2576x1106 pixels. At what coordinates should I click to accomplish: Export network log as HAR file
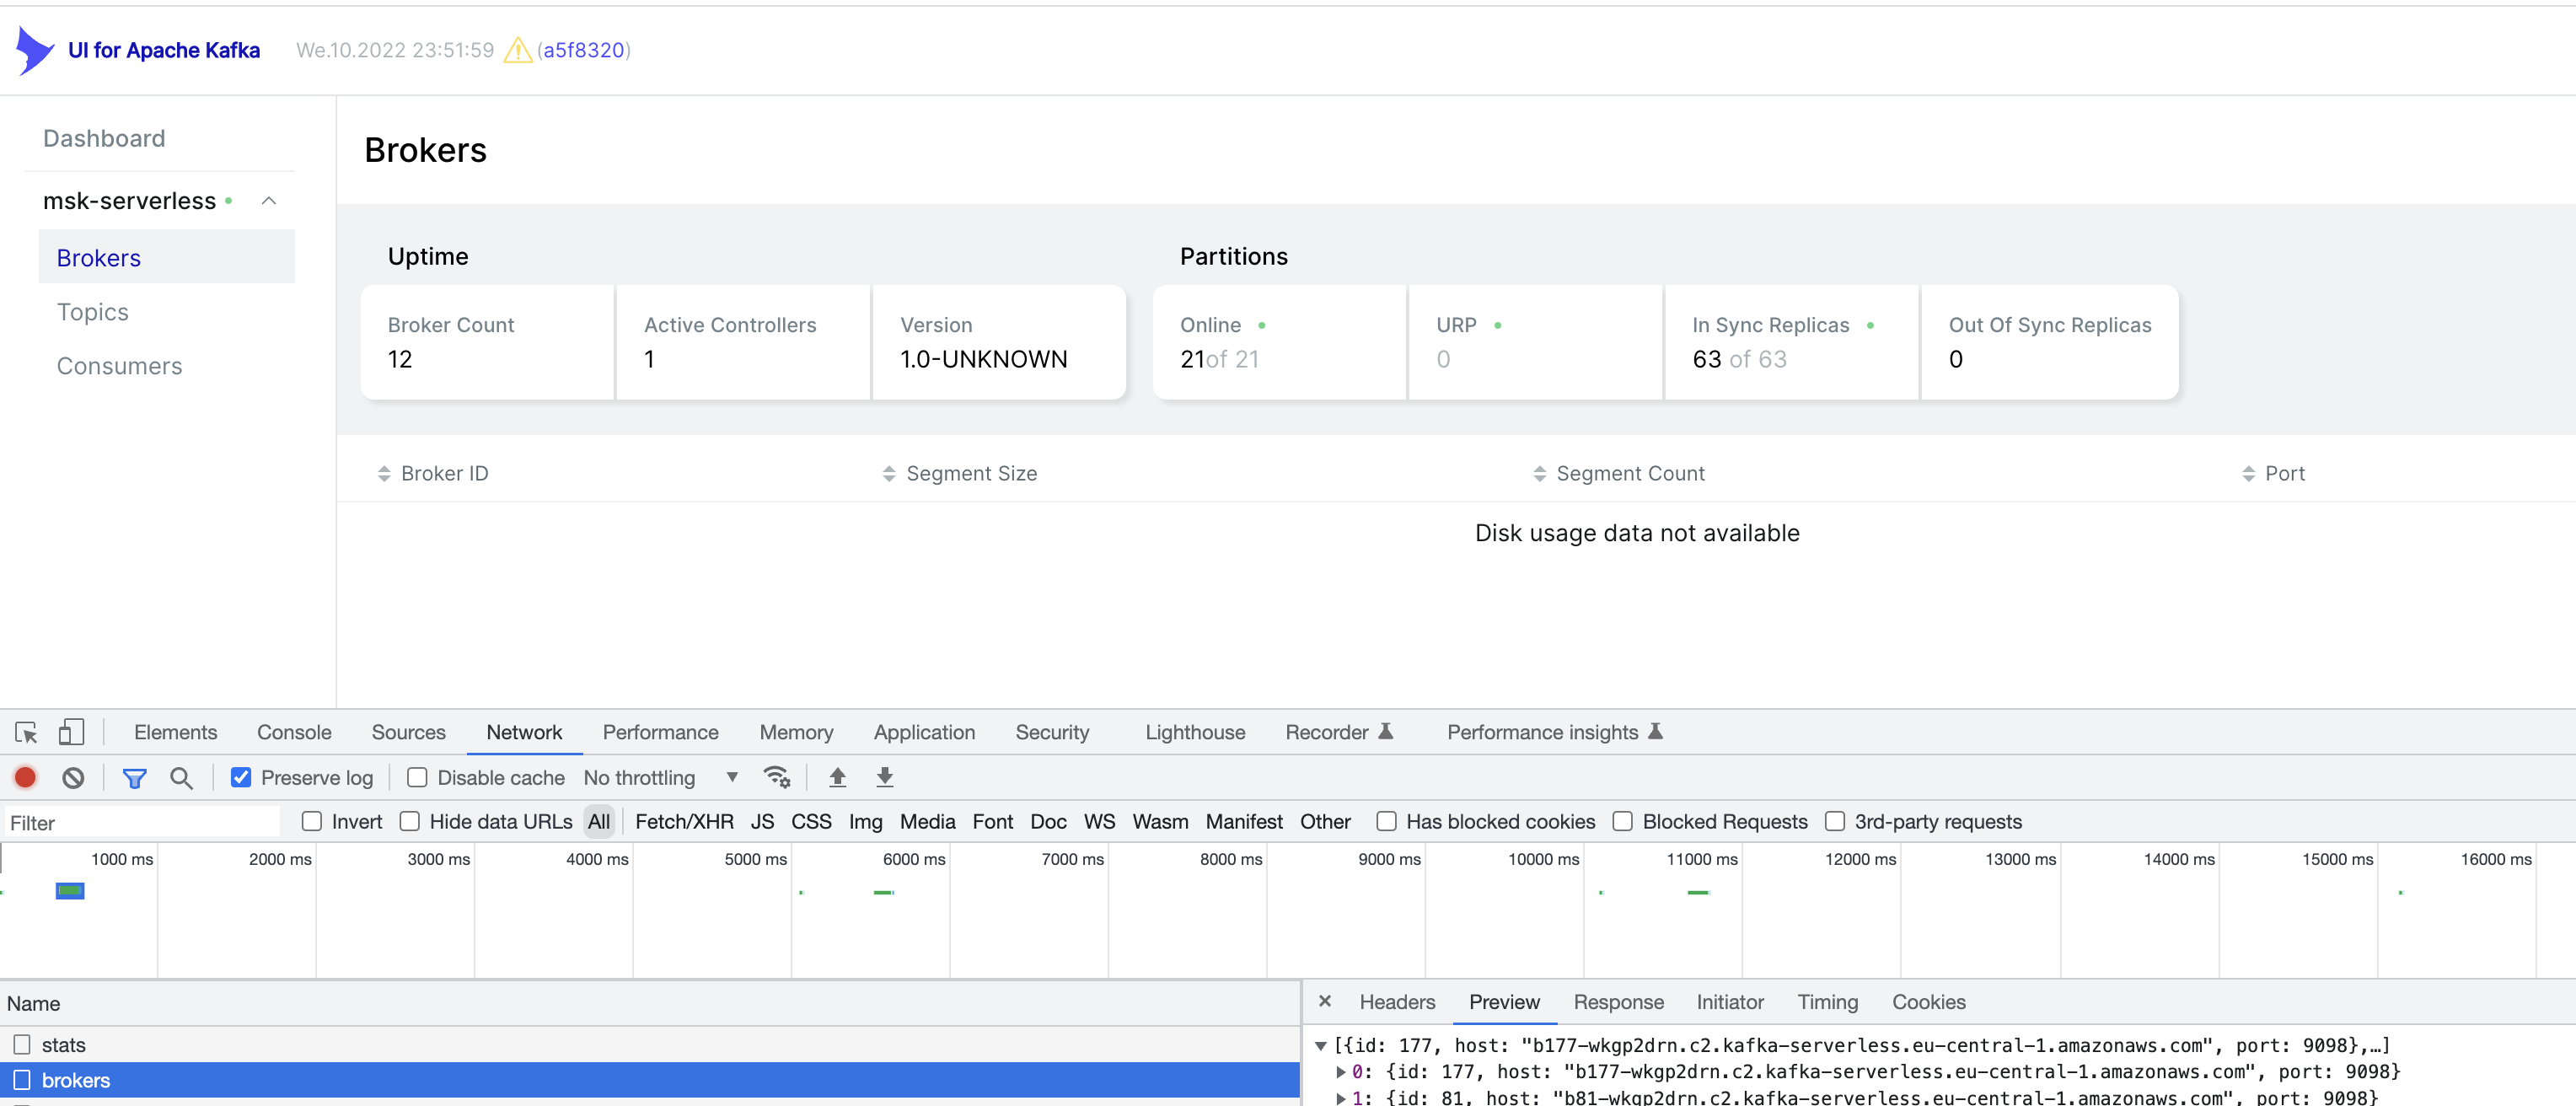884,777
